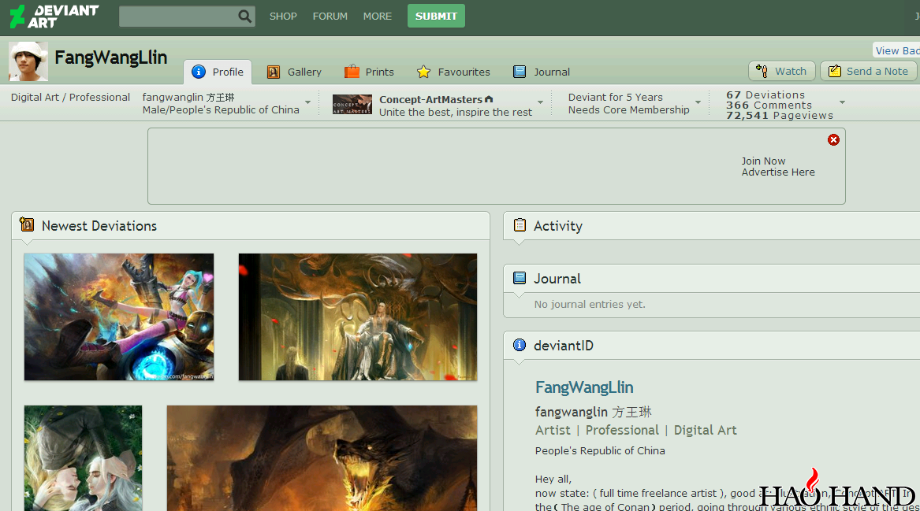The height and width of the screenshot is (511, 920).
Task: Expand the Concept-ArtMasters groups dropdown
Action: pos(540,102)
